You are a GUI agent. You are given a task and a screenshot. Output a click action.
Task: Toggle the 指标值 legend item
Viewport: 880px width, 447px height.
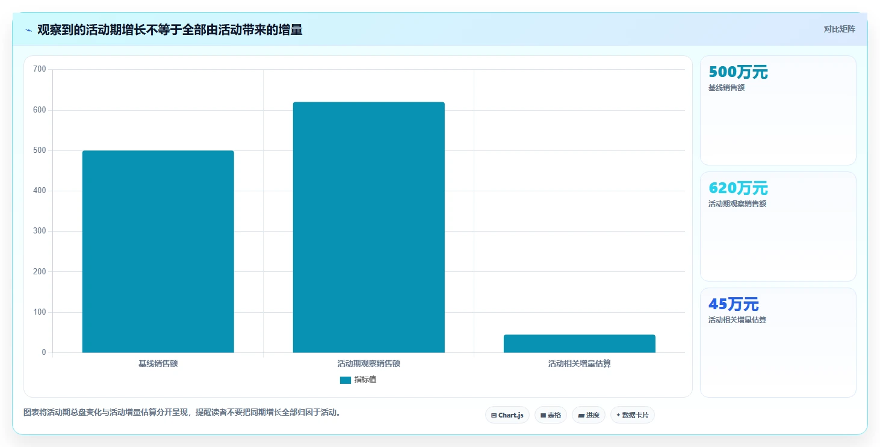click(358, 380)
